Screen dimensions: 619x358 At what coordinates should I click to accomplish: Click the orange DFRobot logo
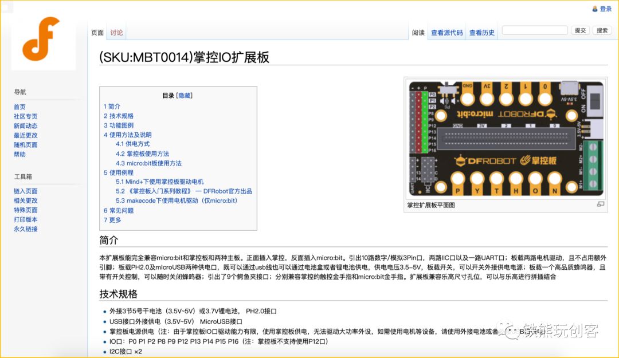pyautogui.click(x=41, y=39)
